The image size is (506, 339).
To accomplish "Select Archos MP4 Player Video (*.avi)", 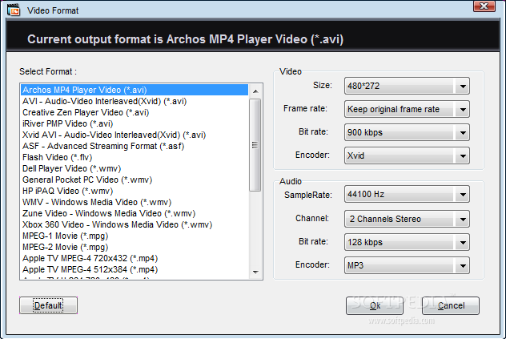I will (x=135, y=90).
